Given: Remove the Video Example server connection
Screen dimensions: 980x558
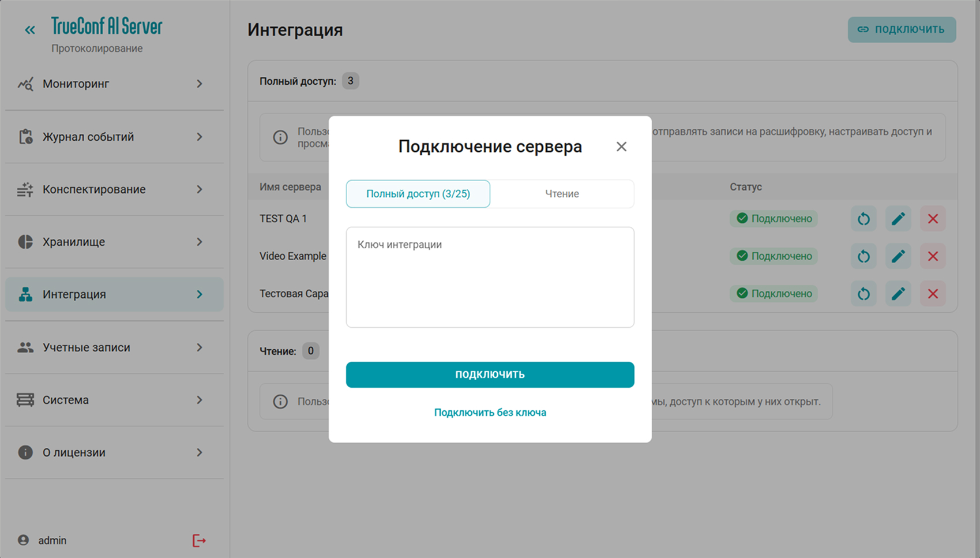Looking at the screenshot, I should click(933, 256).
